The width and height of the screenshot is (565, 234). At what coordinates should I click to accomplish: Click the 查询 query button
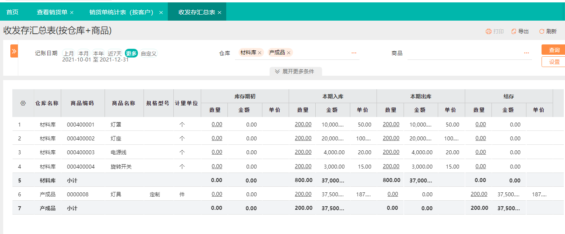click(x=554, y=50)
